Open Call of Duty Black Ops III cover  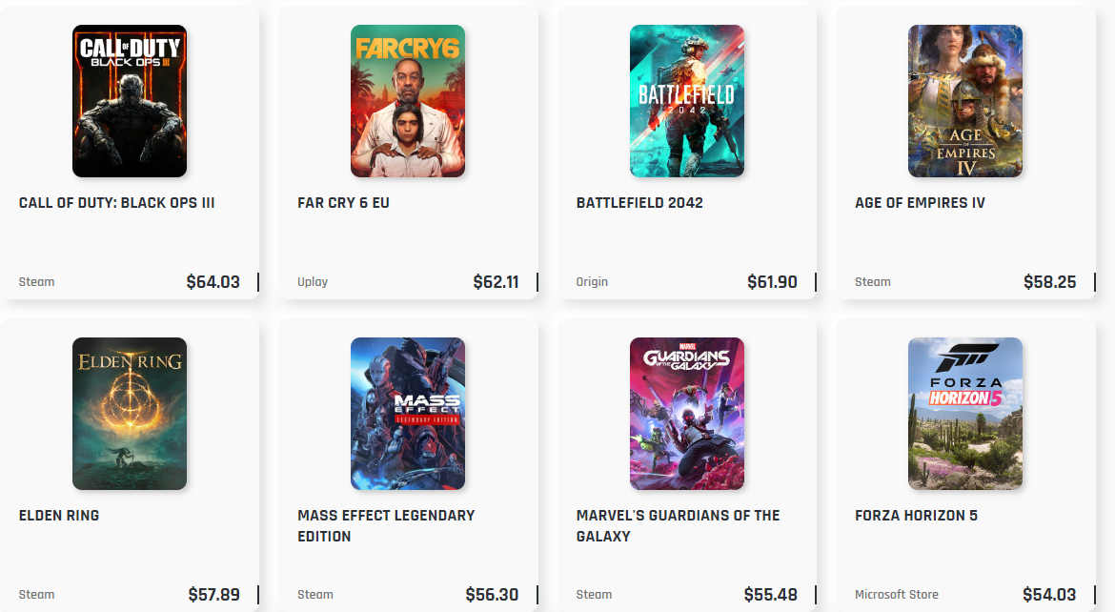(x=130, y=101)
